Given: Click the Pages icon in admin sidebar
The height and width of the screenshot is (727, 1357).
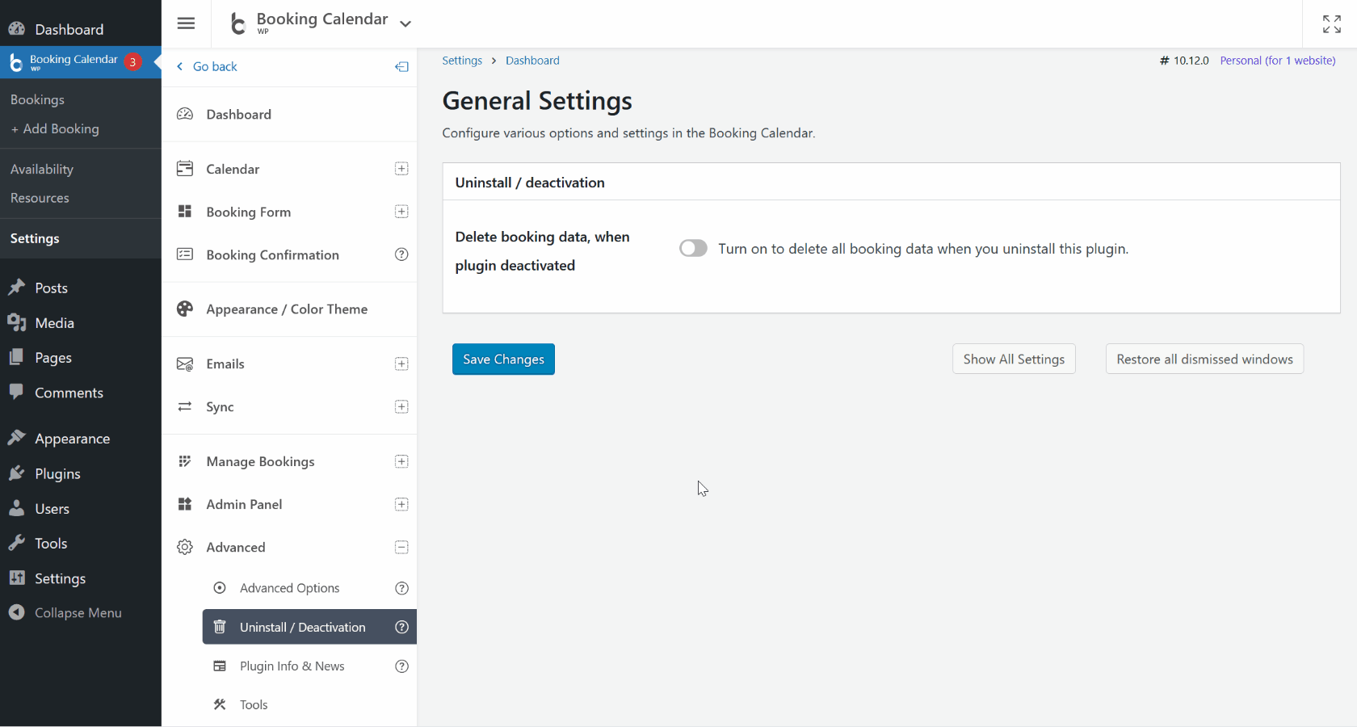Looking at the screenshot, I should click(x=16, y=357).
